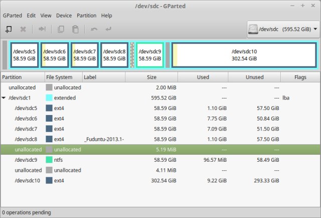This screenshot has width=321, height=218.
Task: Select the 2.00 MiB unallocated row
Action: coord(160,87)
